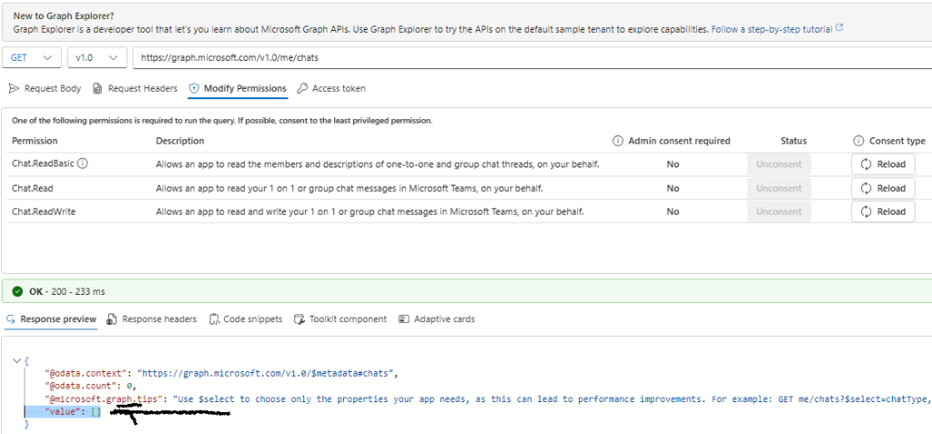932x434 pixels.
Task: Click Reload button in Chat.ReadBasic row
Action: 883,164
